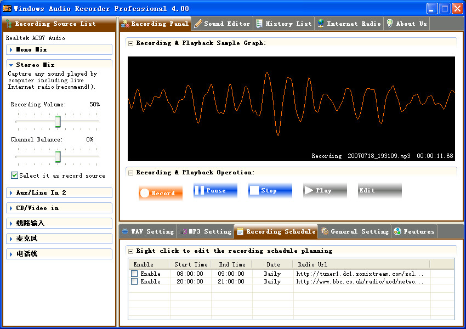Click the recording filename 20070718_193109.mp3
Image resolution: width=466 pixels, height=329 pixels.
pyautogui.click(x=379, y=156)
